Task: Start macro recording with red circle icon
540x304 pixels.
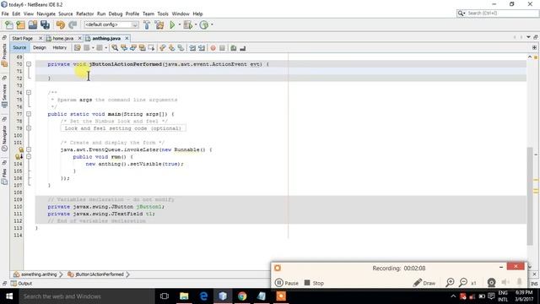Action: pos(213,48)
